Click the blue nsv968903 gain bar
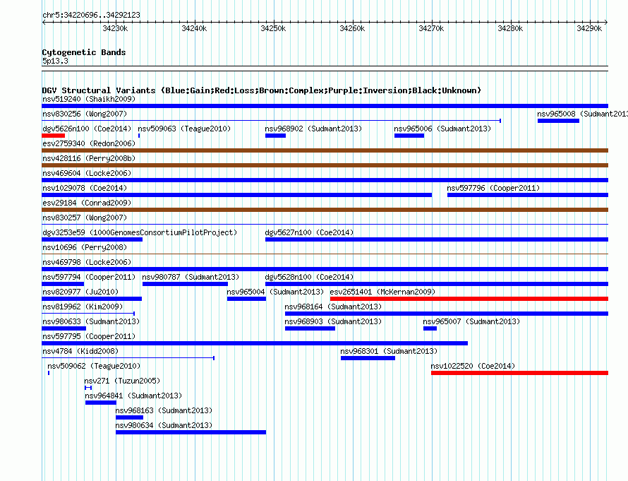 (310, 328)
